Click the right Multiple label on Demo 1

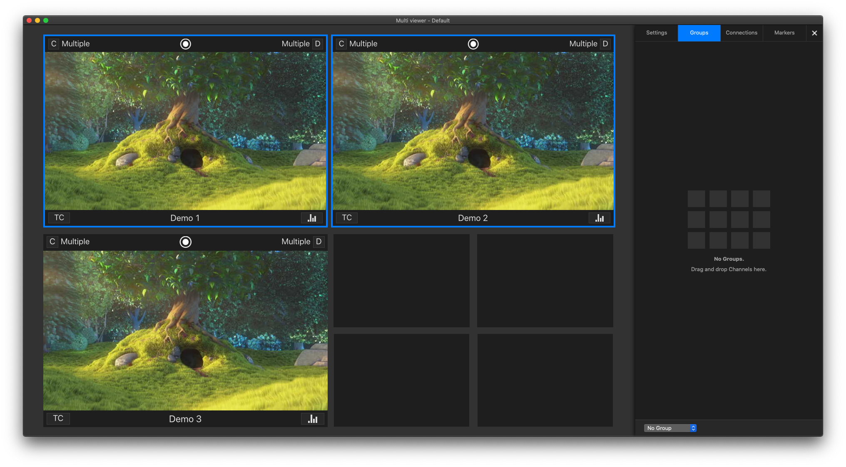[x=296, y=44]
